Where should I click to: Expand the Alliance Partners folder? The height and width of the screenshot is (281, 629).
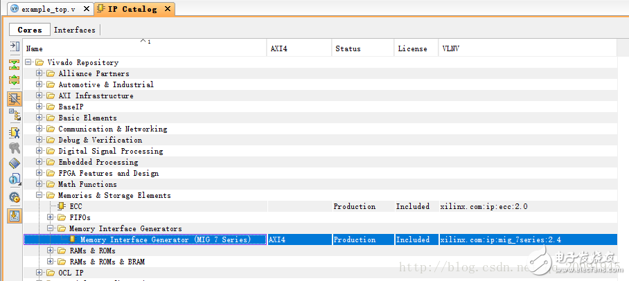(x=39, y=73)
